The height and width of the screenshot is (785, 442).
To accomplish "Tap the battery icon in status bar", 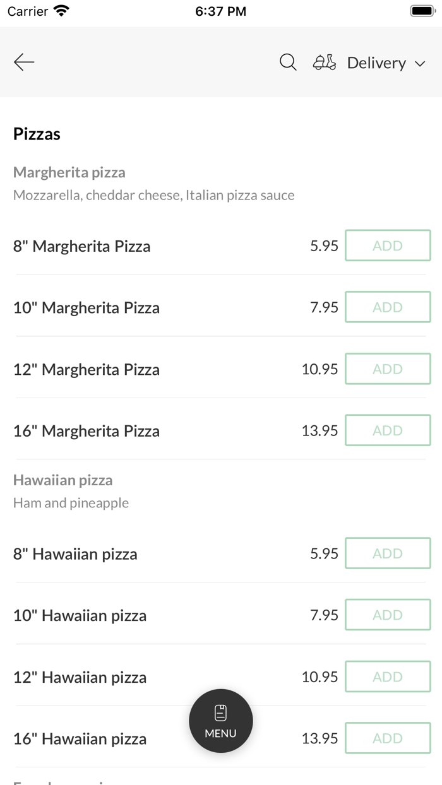I will (x=422, y=11).
